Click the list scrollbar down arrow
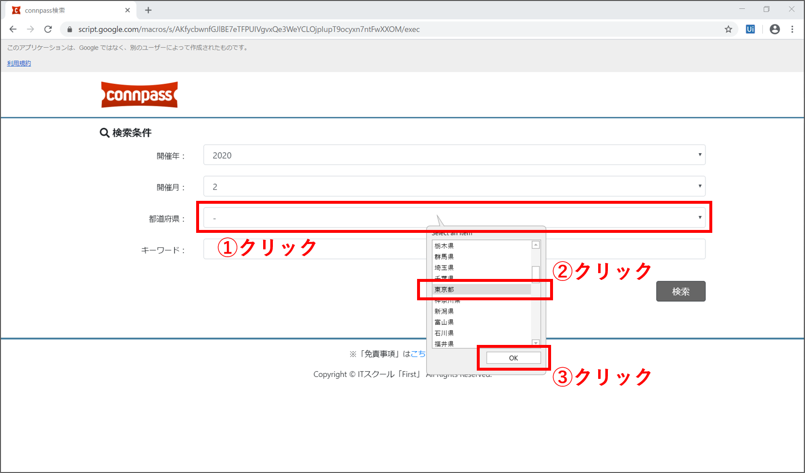The image size is (805, 473). point(536,343)
